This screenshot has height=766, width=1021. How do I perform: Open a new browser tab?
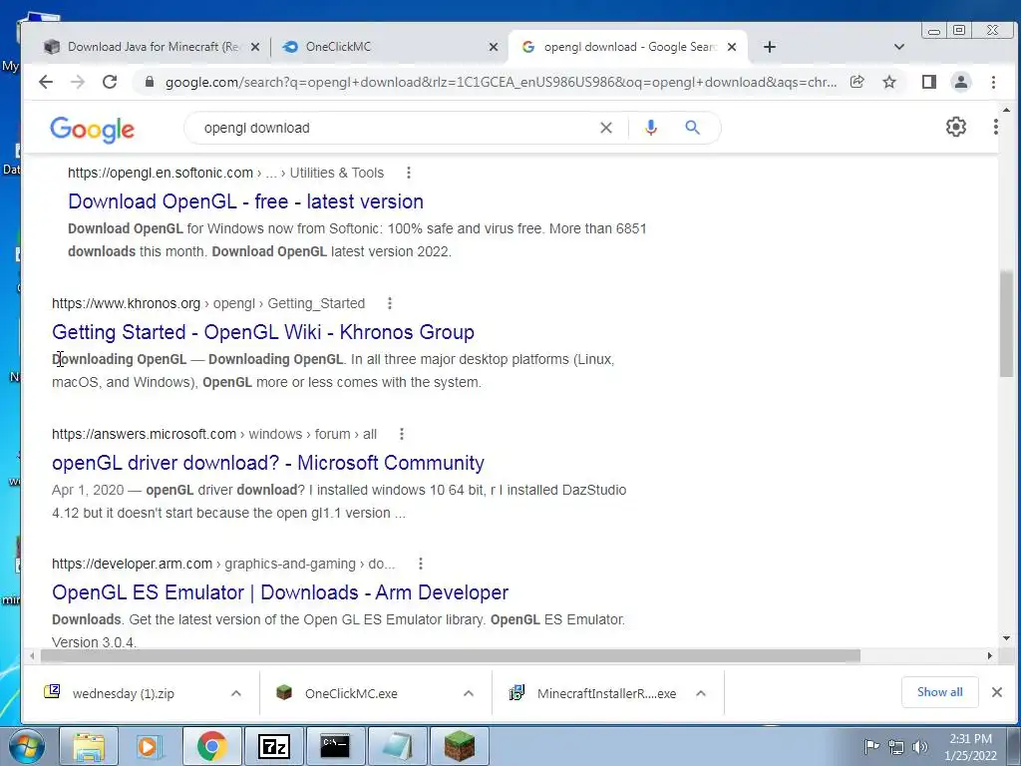[x=770, y=47]
